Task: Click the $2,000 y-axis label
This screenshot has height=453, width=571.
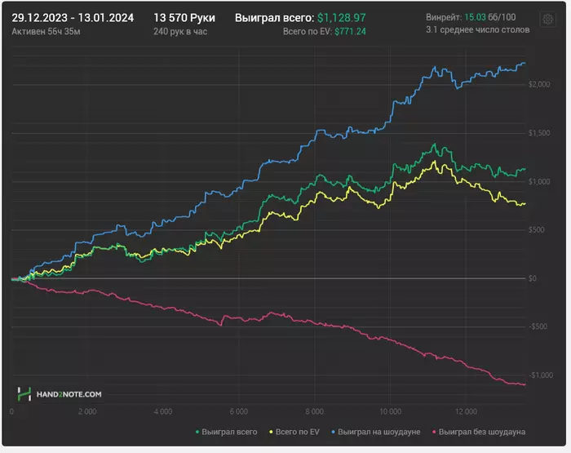Action: coord(539,85)
